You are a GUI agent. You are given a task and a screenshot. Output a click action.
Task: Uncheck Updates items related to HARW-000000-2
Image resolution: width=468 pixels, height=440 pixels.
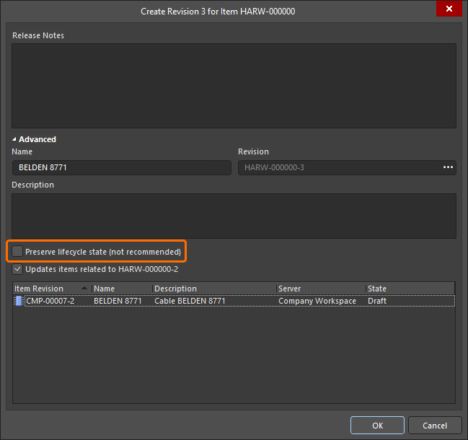click(17, 269)
